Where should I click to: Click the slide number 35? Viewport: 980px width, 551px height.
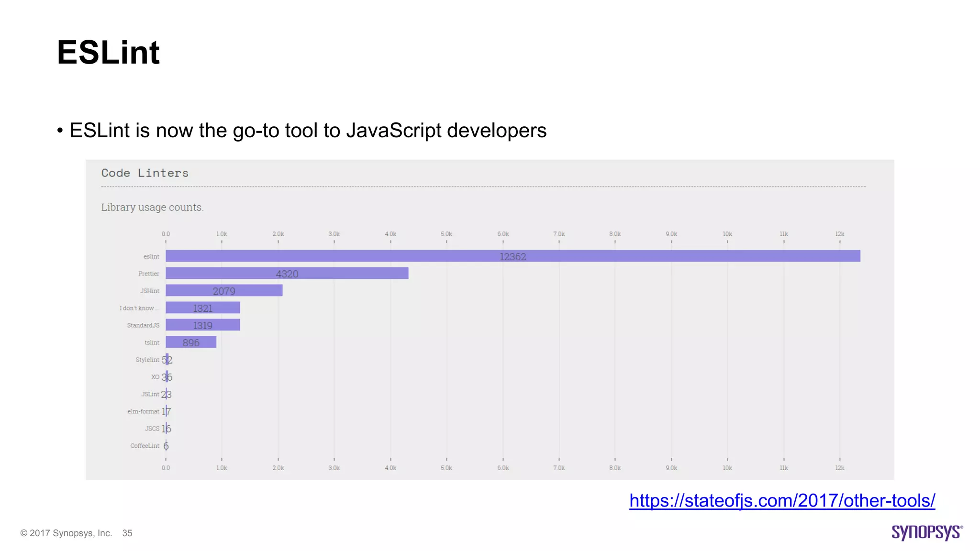point(127,533)
